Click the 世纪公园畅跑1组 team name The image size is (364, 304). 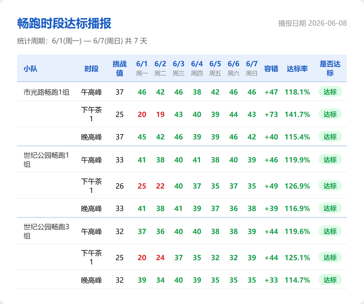[47, 160]
